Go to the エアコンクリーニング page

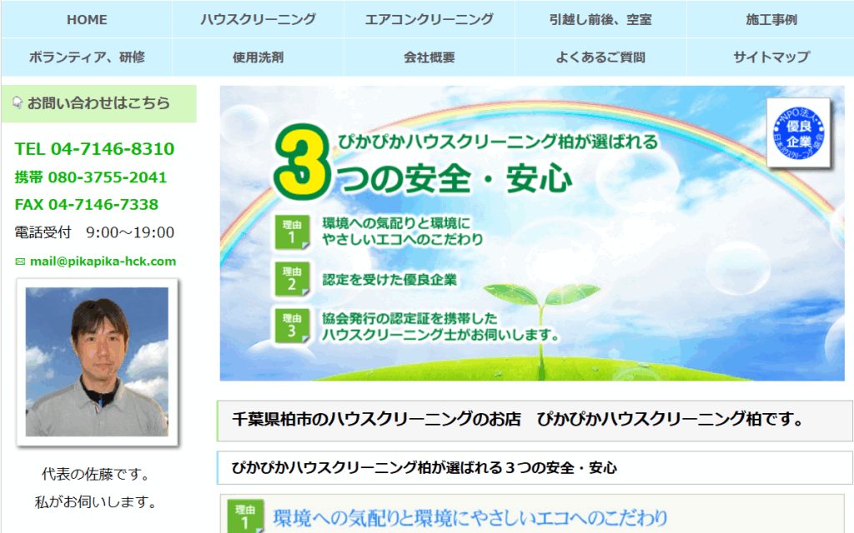pyautogui.click(x=429, y=19)
